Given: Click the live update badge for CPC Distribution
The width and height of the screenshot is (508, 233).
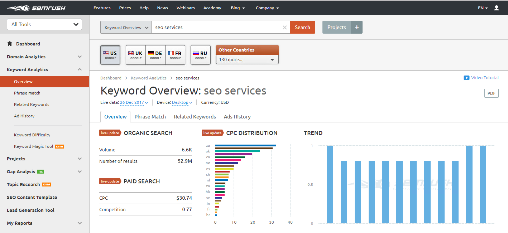Looking at the screenshot, I should click(x=213, y=133).
